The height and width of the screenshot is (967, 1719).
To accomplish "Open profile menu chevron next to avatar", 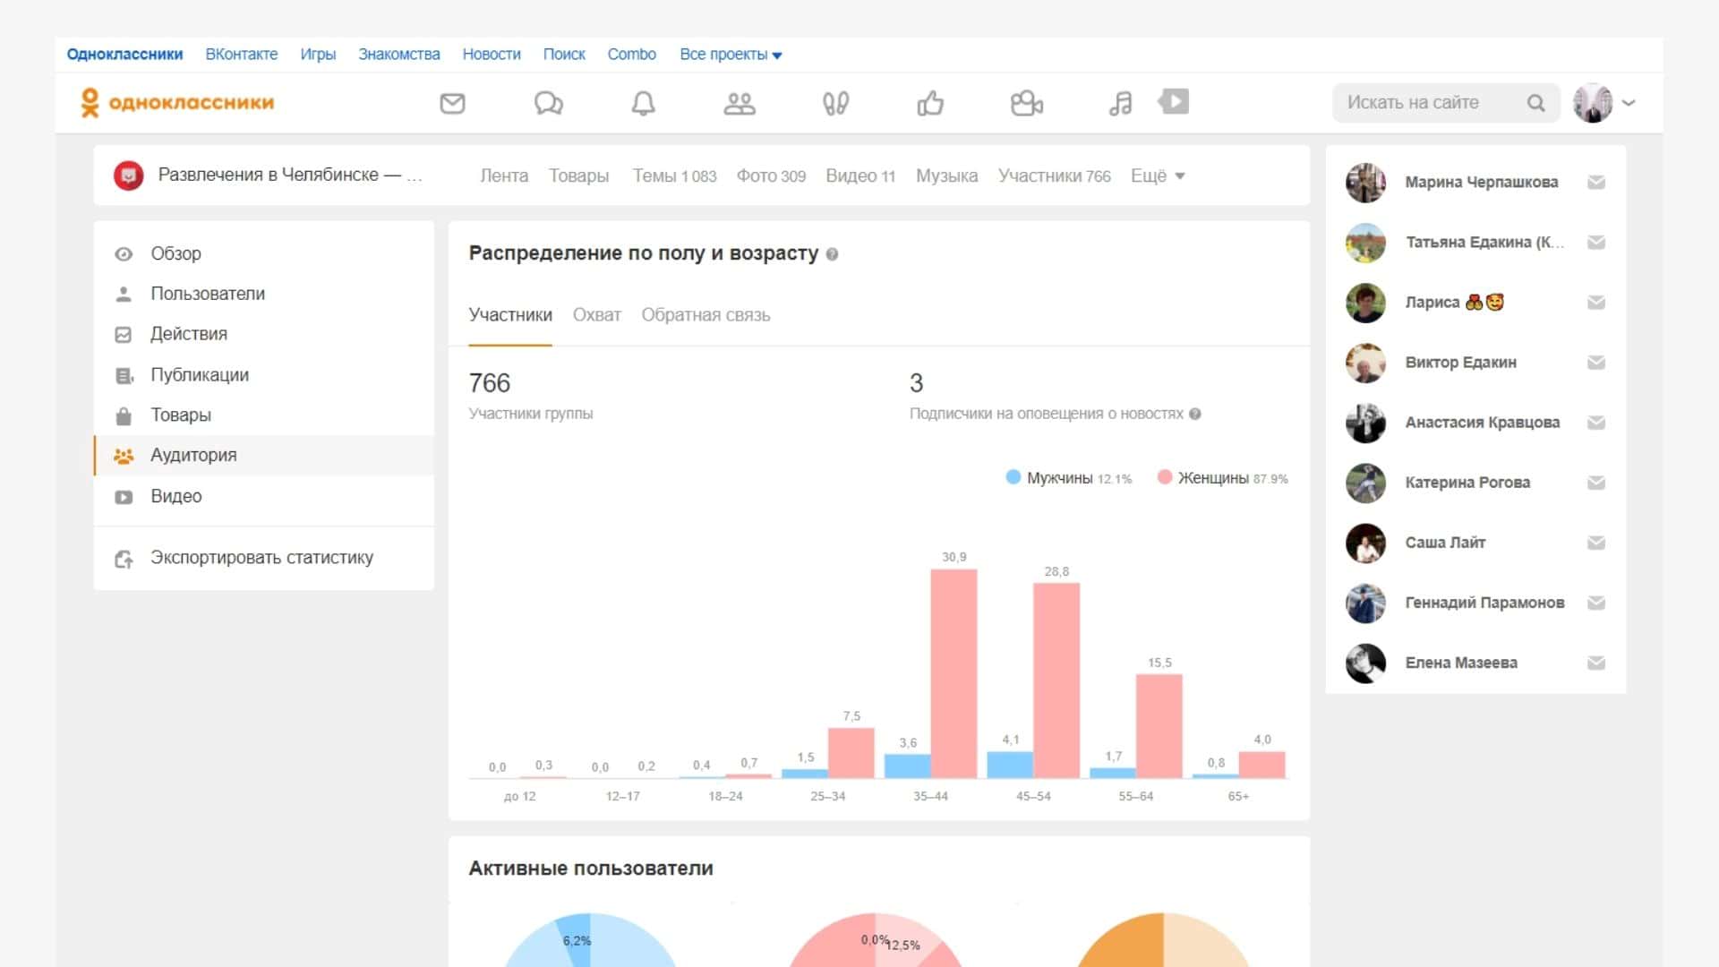I will point(1629,103).
